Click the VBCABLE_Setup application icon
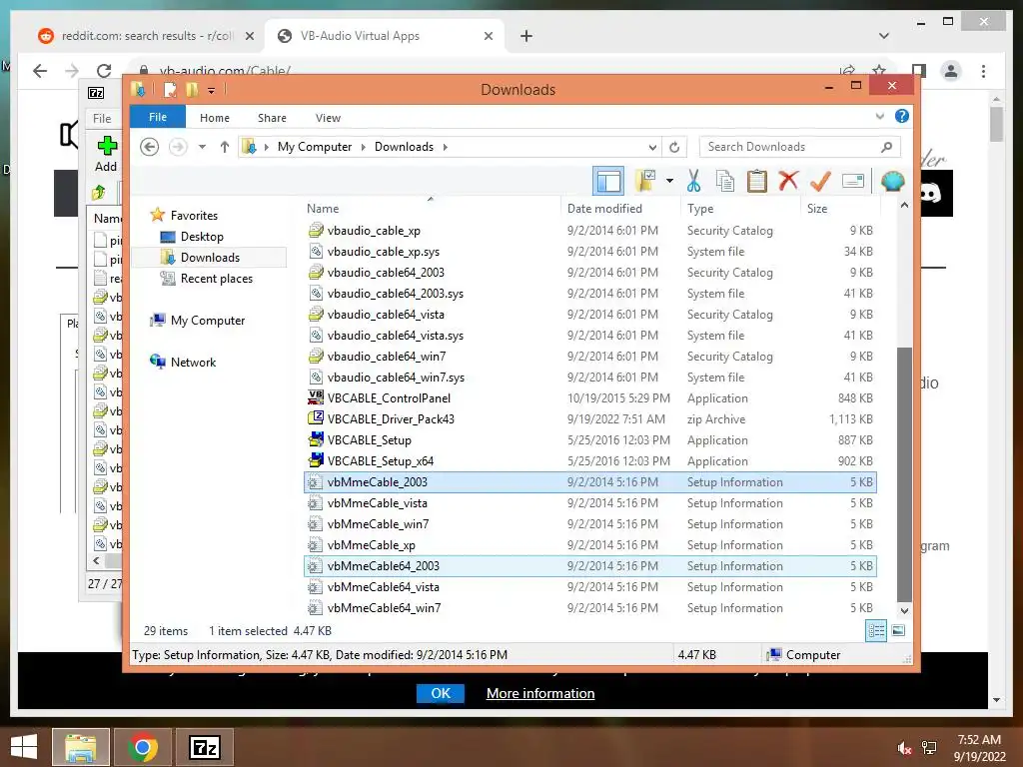The height and width of the screenshot is (767, 1023). point(316,439)
